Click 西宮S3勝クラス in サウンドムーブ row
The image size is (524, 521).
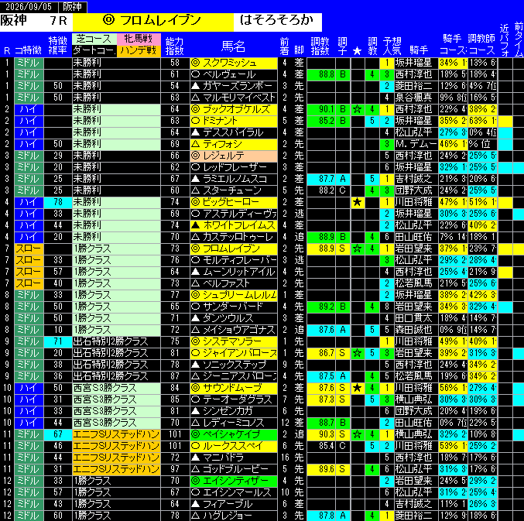click(x=116, y=388)
